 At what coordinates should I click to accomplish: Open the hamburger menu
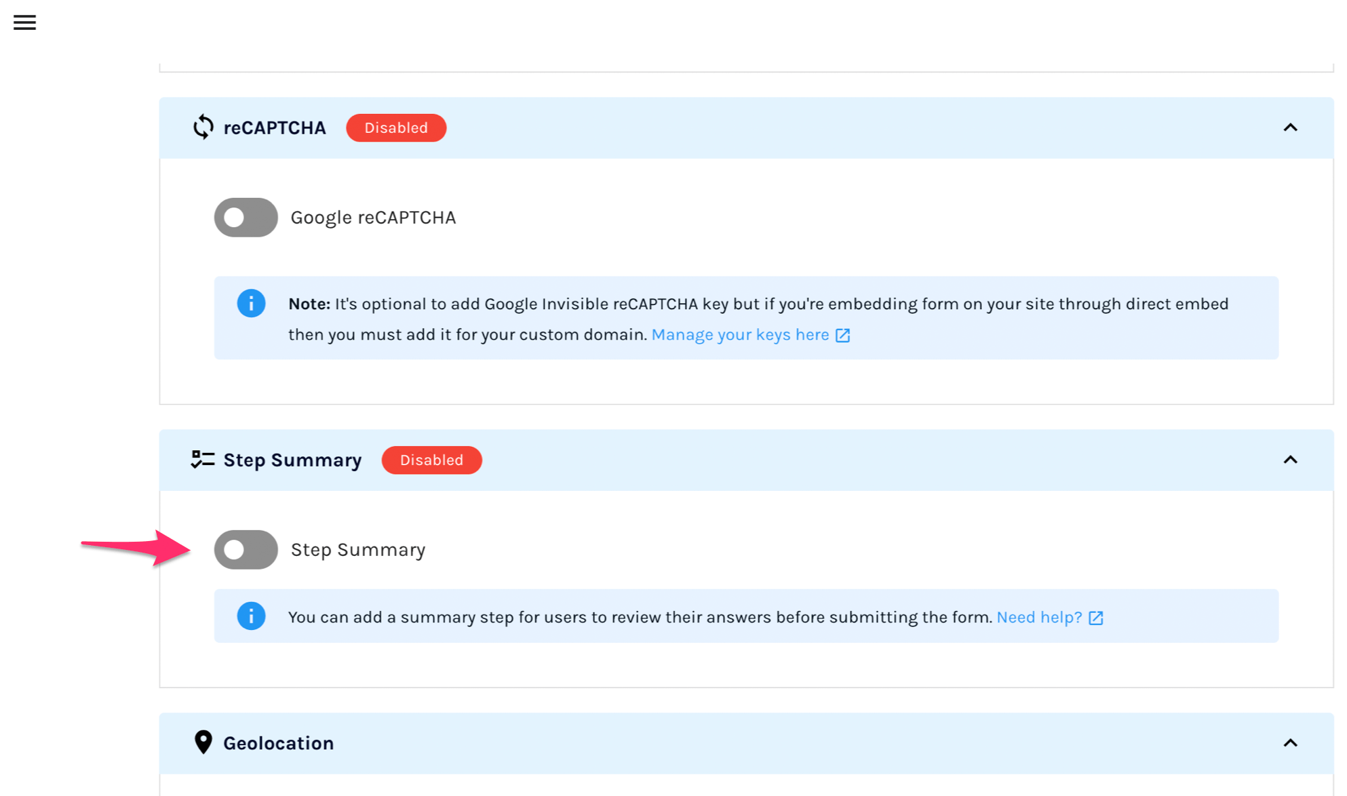pyautogui.click(x=24, y=22)
